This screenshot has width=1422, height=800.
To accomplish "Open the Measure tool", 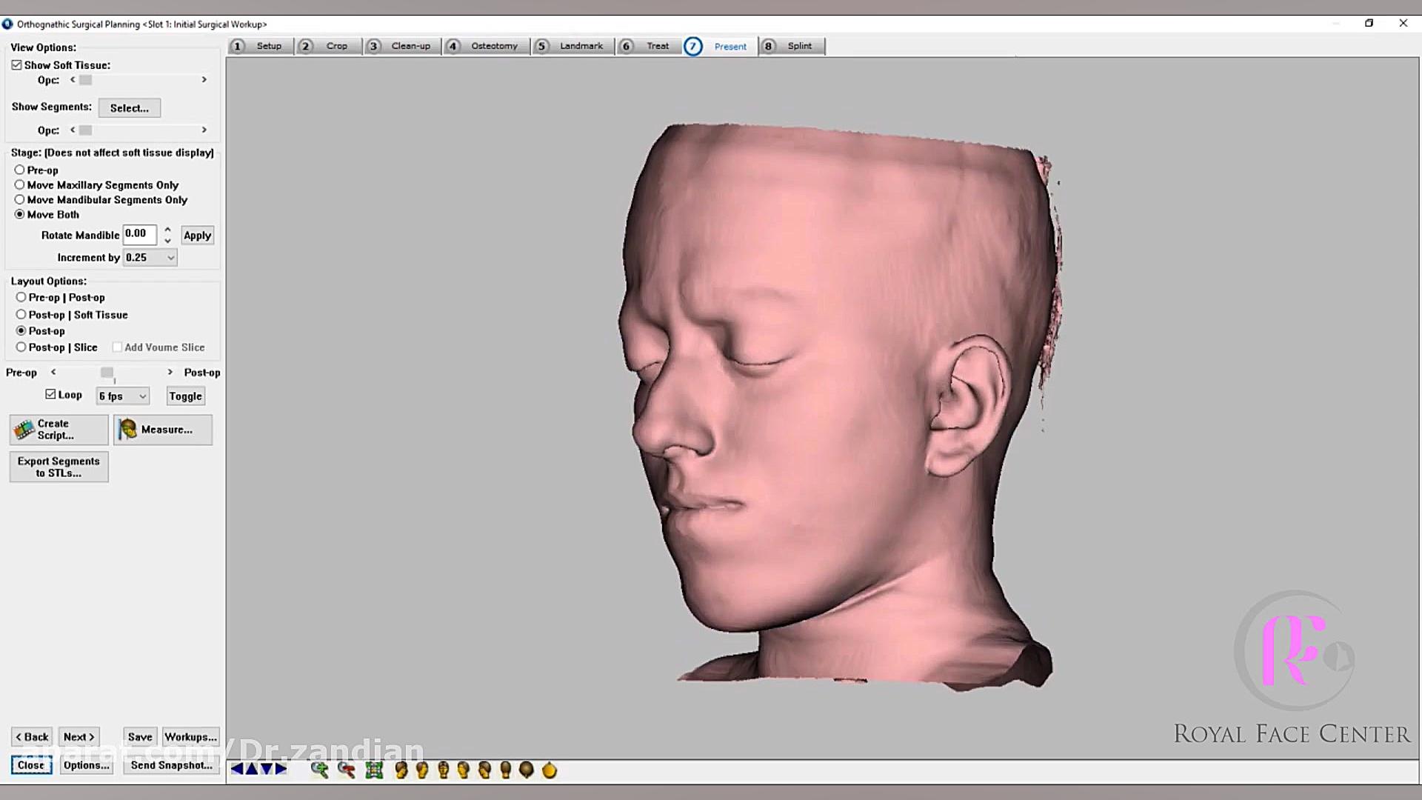I will (163, 430).
